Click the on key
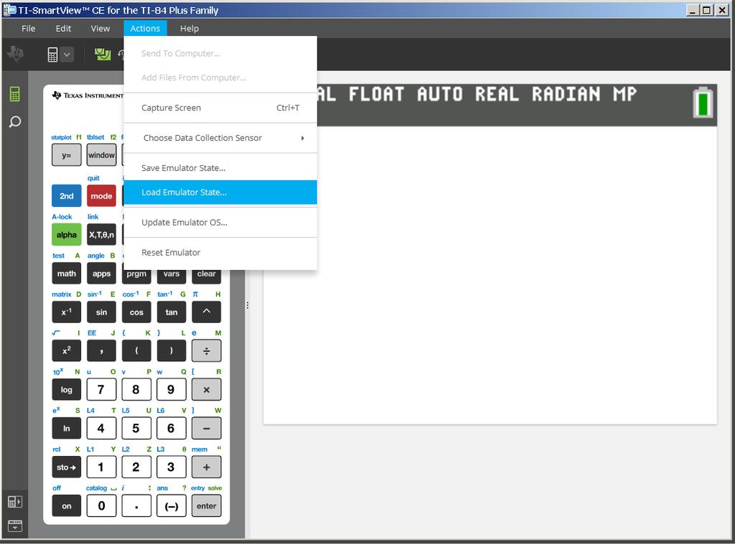The width and height of the screenshot is (735, 545). pos(67,506)
